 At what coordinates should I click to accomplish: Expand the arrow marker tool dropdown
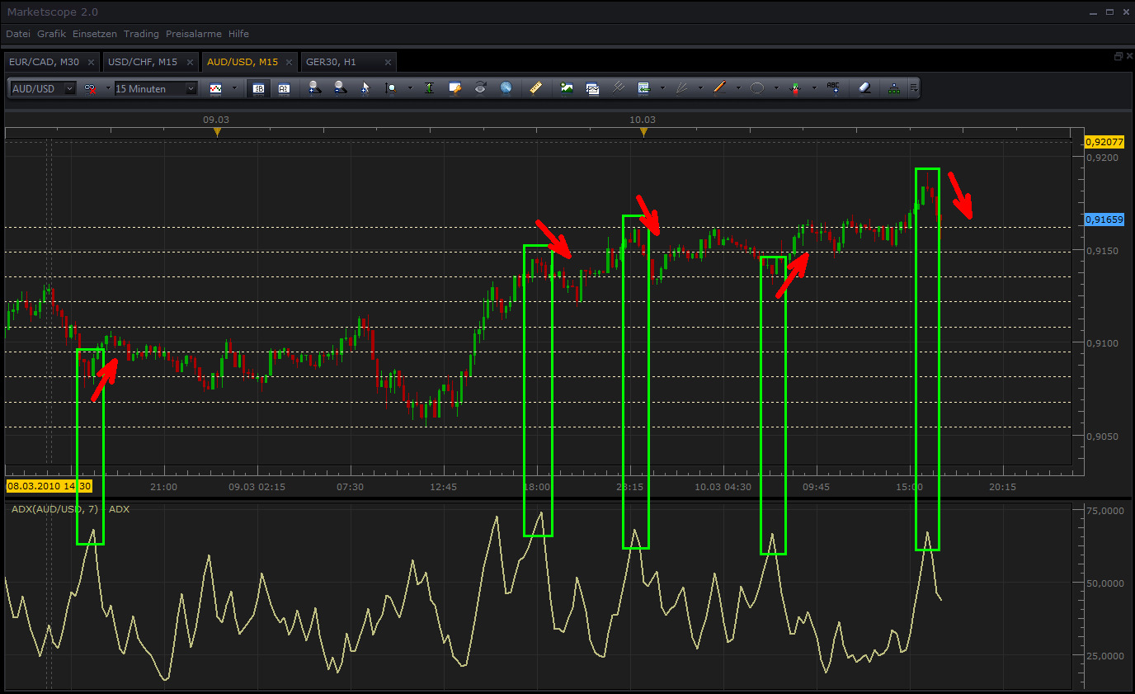[x=814, y=88]
